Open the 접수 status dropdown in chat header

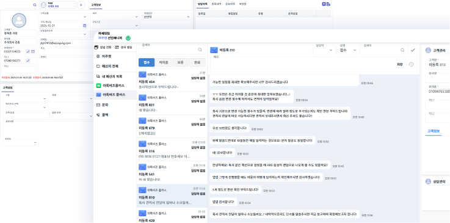click(348, 49)
